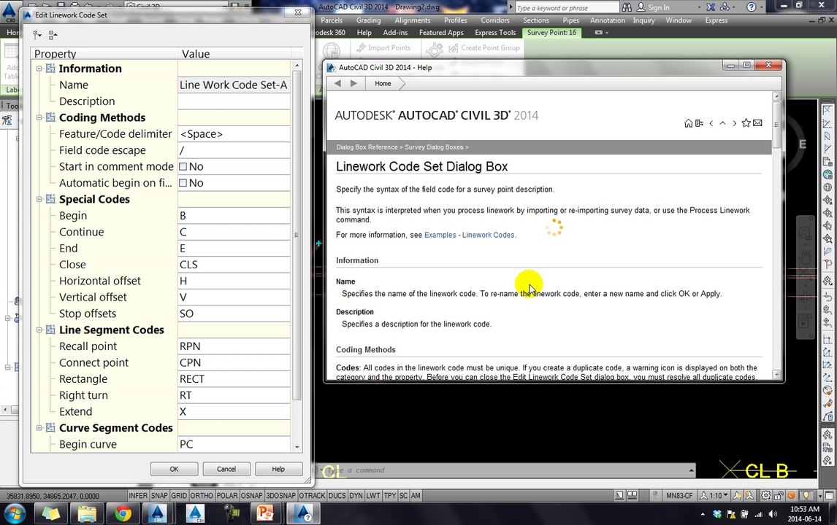Click the email/feedback envelope icon in help
837x525 pixels.
[757, 123]
